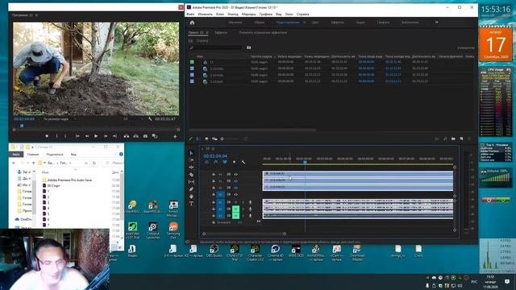Open Explorer address bar history dropdown
The image size is (516, 290).
[86, 163]
